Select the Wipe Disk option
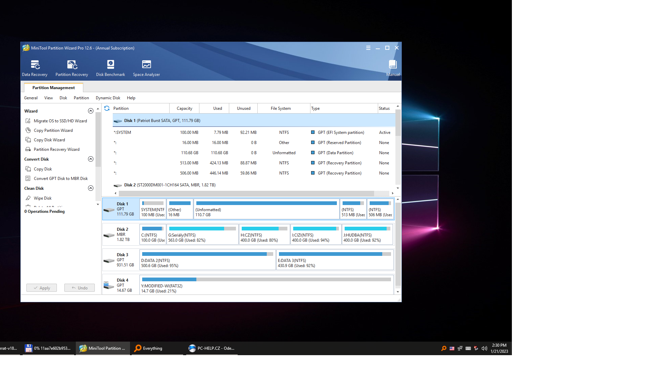The width and height of the screenshot is (650, 366). 43,198
